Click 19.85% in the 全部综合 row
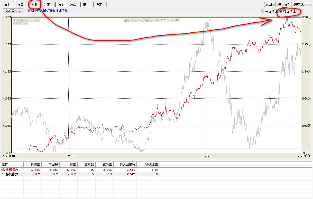The image size is (313, 199). tap(35, 170)
